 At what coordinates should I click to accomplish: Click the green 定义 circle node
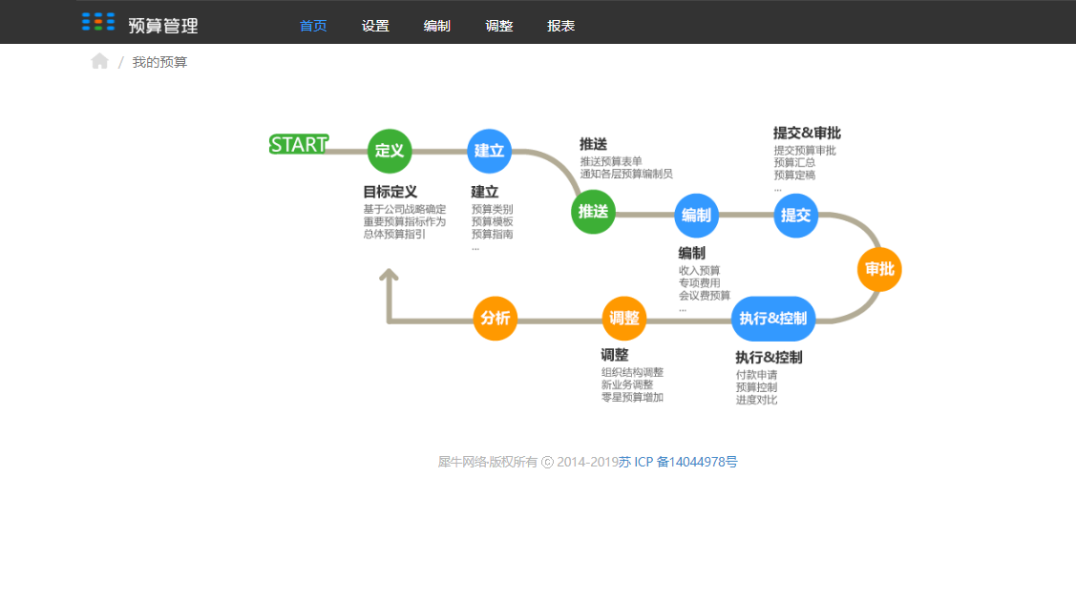point(390,151)
